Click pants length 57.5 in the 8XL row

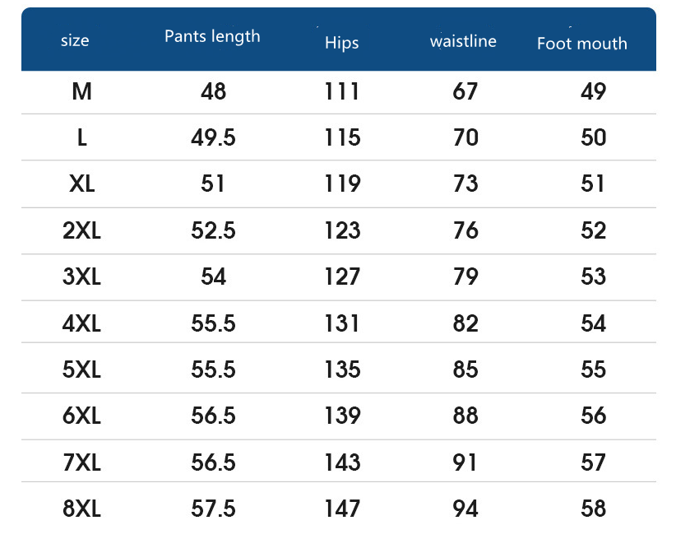213,509
